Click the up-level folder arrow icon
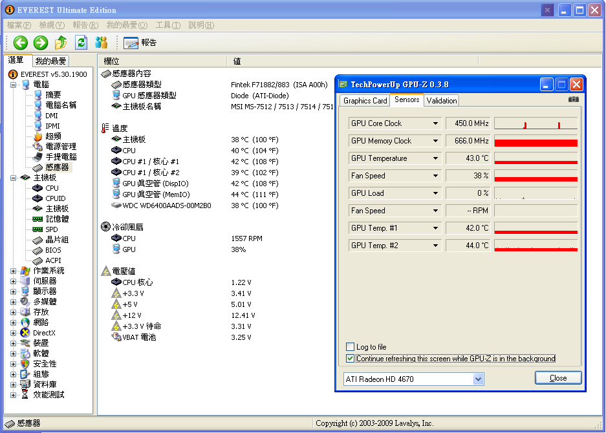Image resolution: width=606 pixels, height=433 pixels. tap(61, 43)
